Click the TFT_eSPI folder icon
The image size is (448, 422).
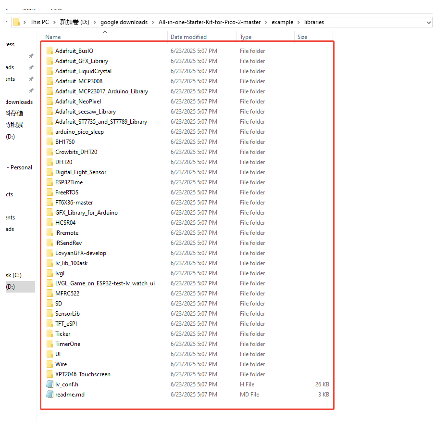click(50, 323)
